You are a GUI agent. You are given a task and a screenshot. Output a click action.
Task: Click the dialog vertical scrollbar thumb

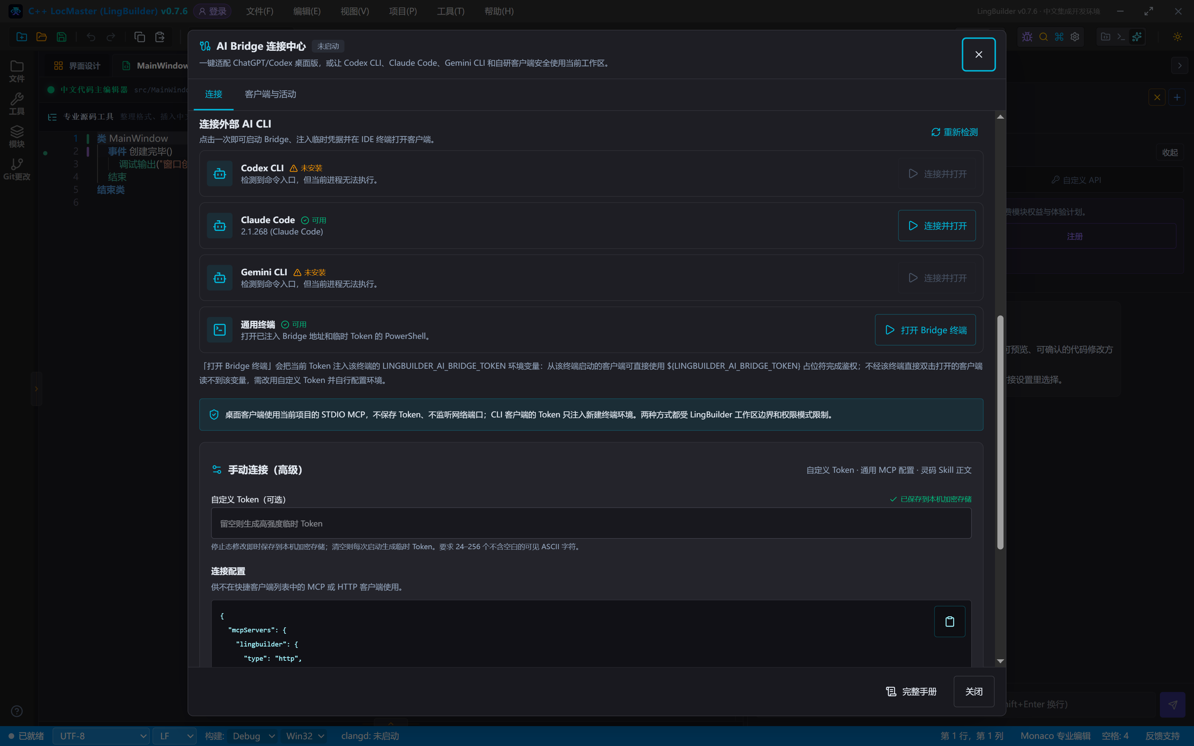tap(1000, 432)
